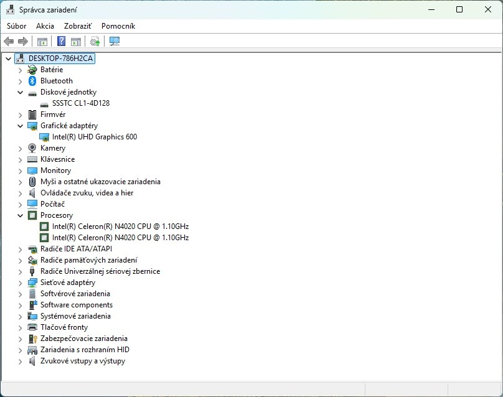Toggle the console tree visibility icon
Image resolution: width=503 pixels, height=397 pixels.
(42, 41)
